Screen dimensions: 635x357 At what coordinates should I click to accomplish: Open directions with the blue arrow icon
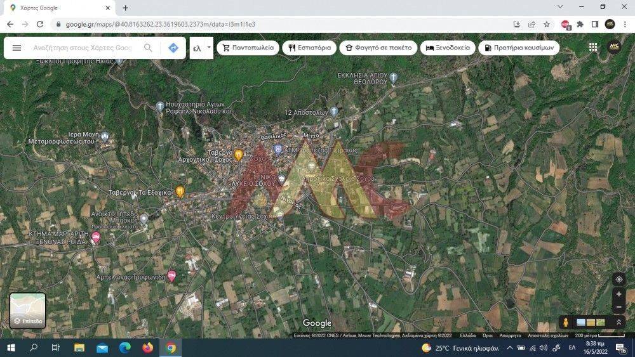(173, 48)
